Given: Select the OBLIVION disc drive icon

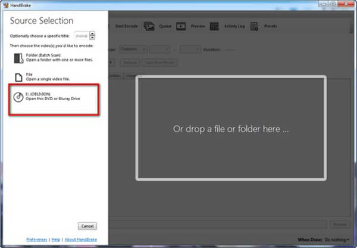Looking at the screenshot, I should click(18, 97).
